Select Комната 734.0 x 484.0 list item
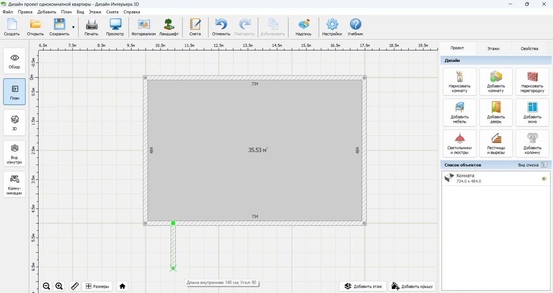The image size is (553, 293). pyautogui.click(x=495, y=178)
